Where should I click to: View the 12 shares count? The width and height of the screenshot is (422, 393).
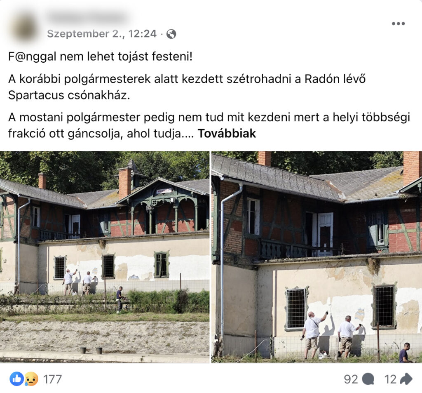point(391,379)
